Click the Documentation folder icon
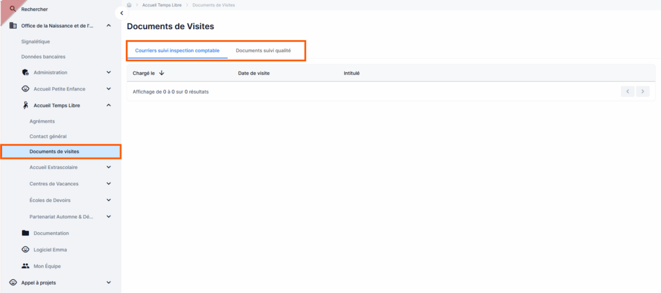The height and width of the screenshot is (293, 661). [x=25, y=233]
